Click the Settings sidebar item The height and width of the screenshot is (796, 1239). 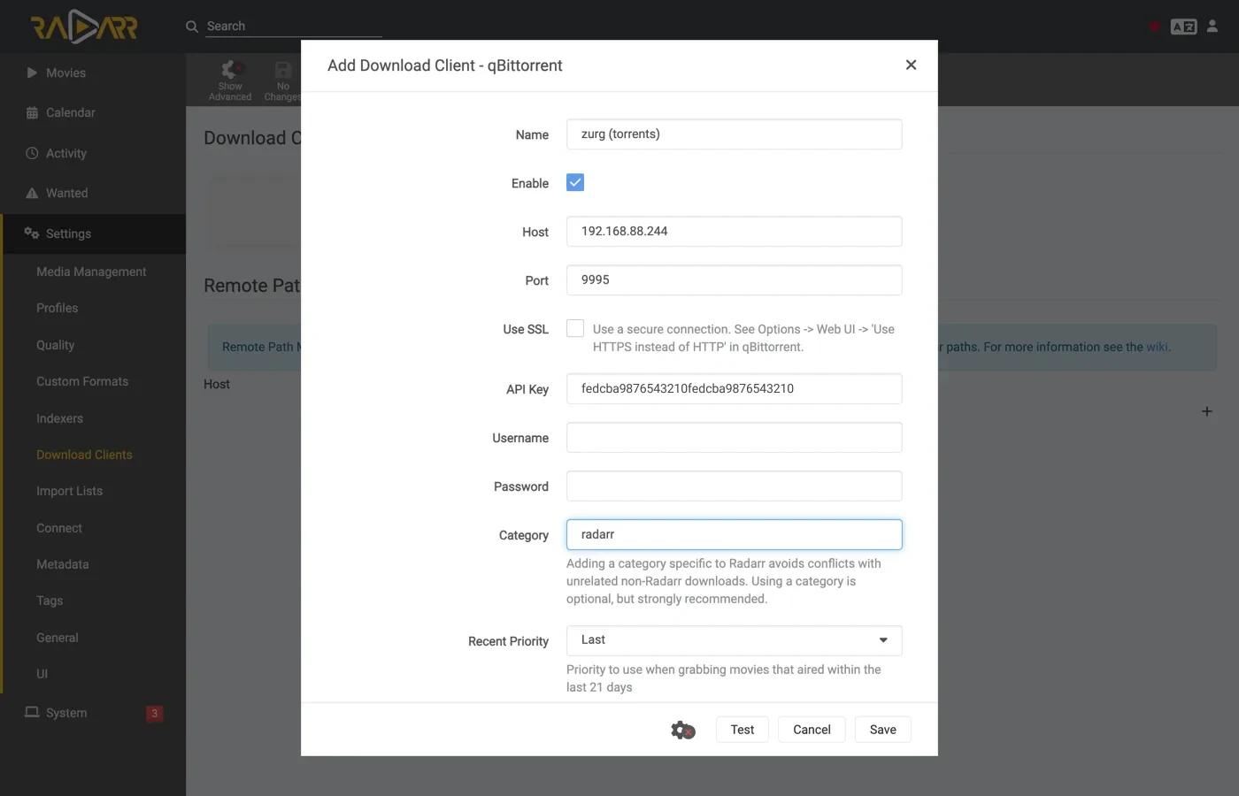pos(93,233)
